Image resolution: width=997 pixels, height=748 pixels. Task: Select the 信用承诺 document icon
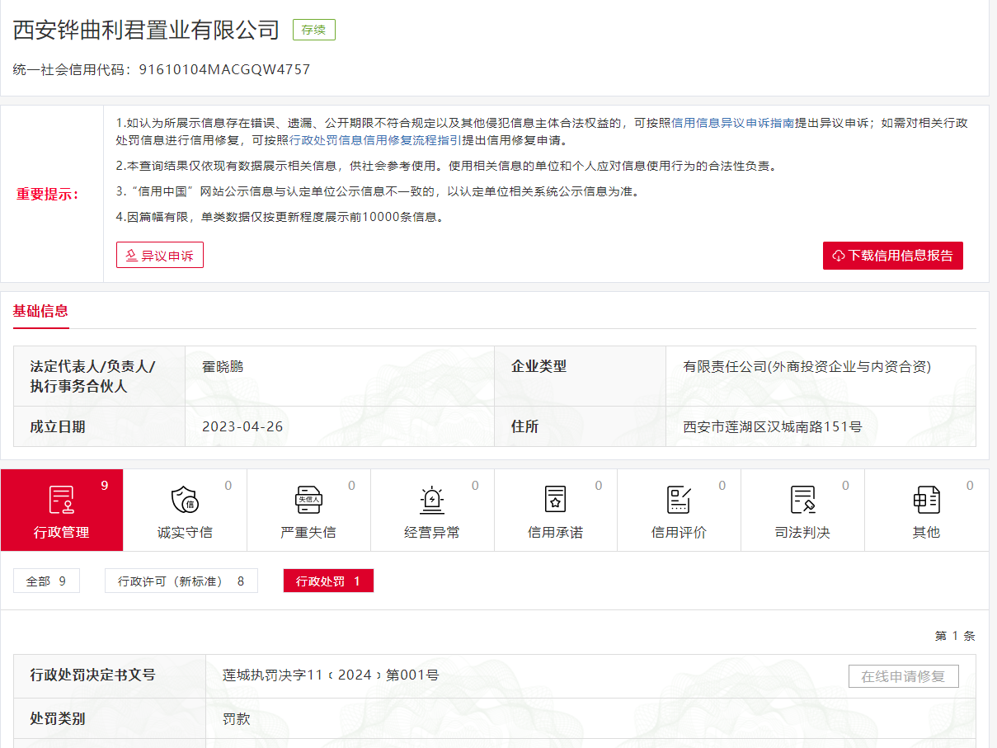pos(555,500)
